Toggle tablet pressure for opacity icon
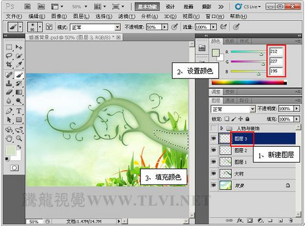 (174, 27)
